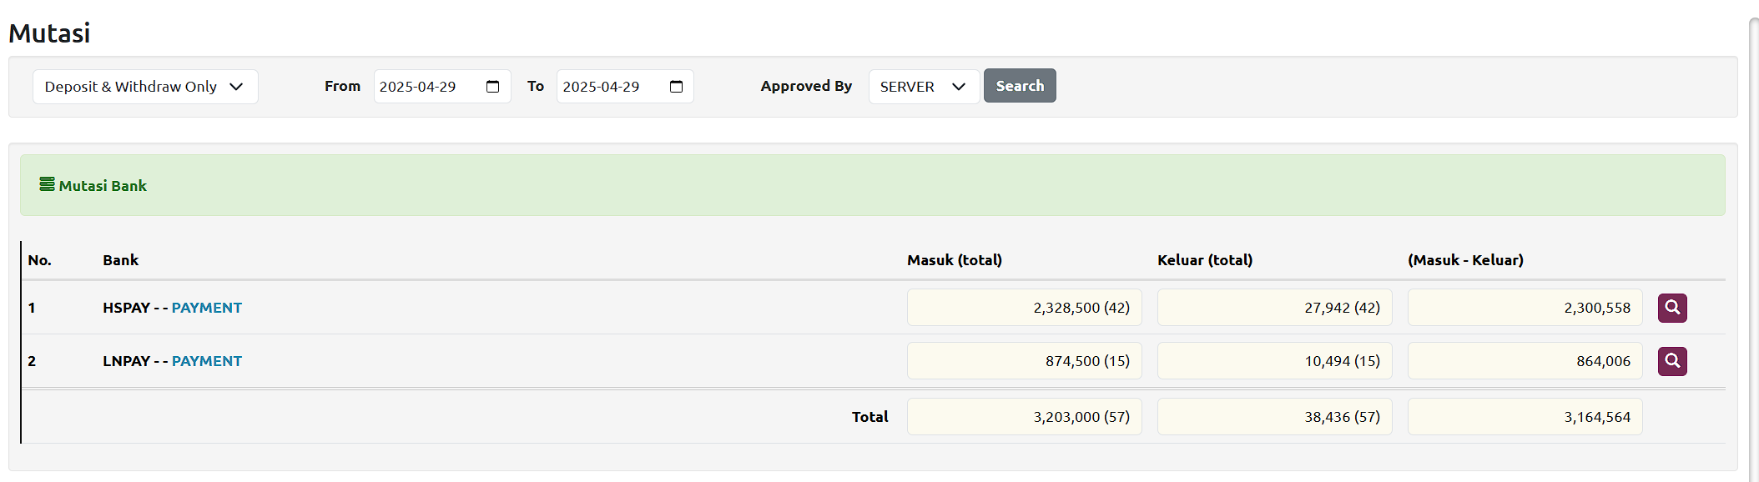Select the HSPAY Keluar total field
Image resolution: width=1759 pixels, height=482 pixels.
(x=1274, y=308)
